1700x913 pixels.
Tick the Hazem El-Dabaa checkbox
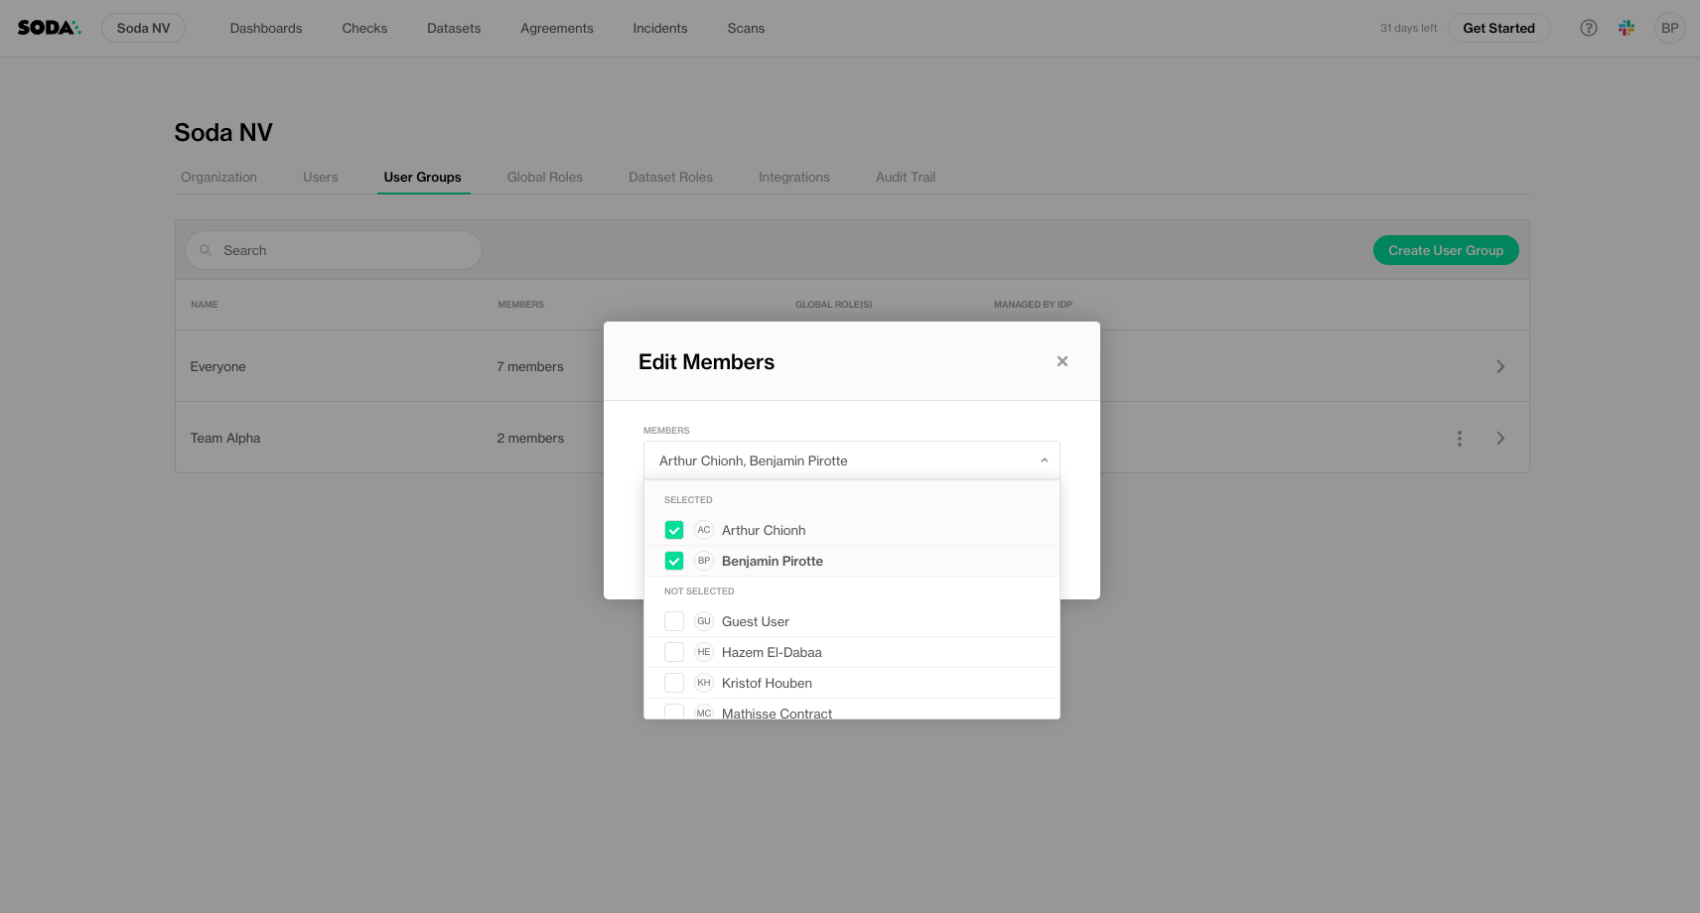(x=674, y=652)
